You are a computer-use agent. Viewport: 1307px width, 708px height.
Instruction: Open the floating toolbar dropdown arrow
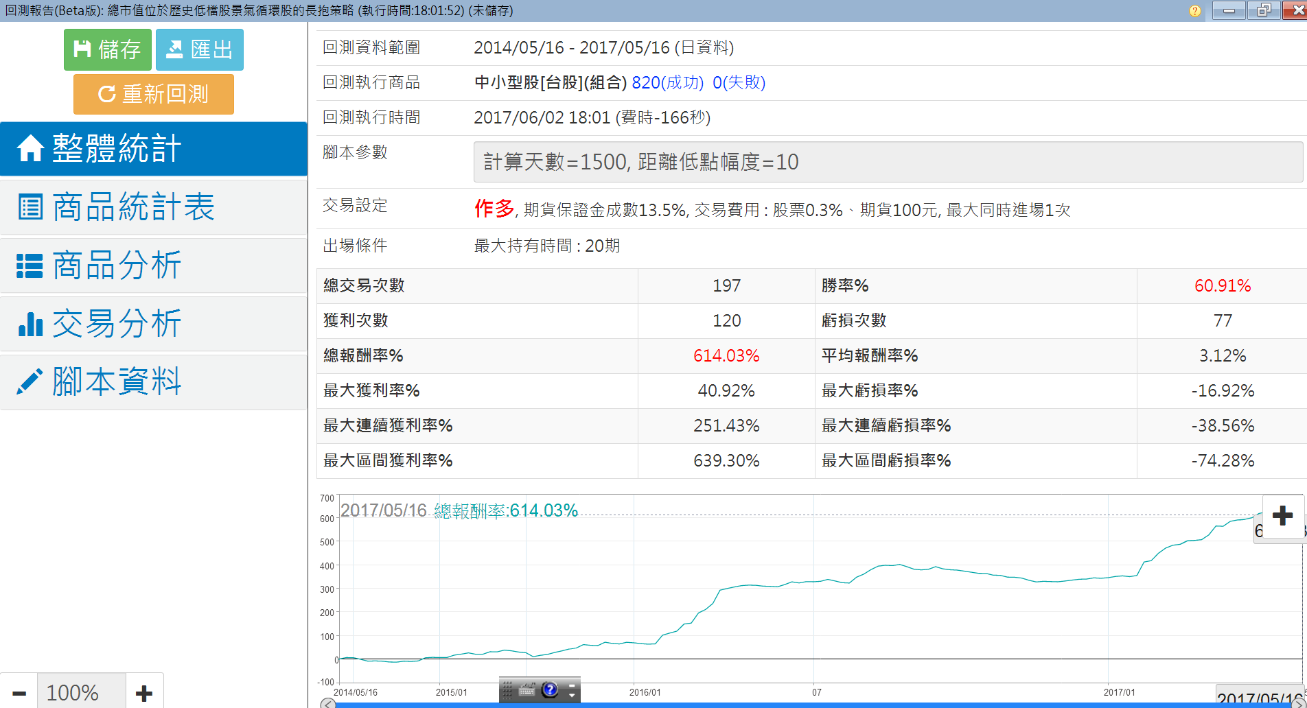click(572, 694)
